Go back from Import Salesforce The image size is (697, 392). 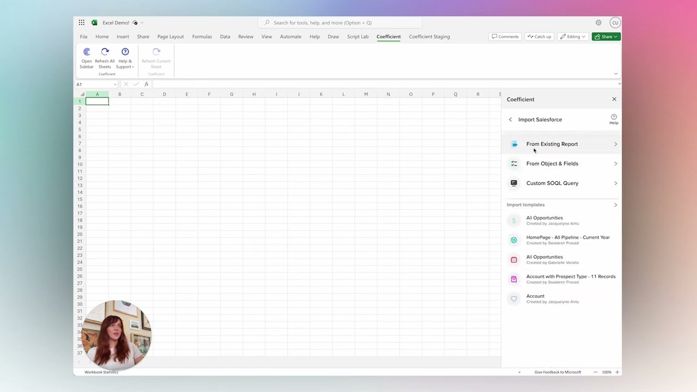coord(510,120)
